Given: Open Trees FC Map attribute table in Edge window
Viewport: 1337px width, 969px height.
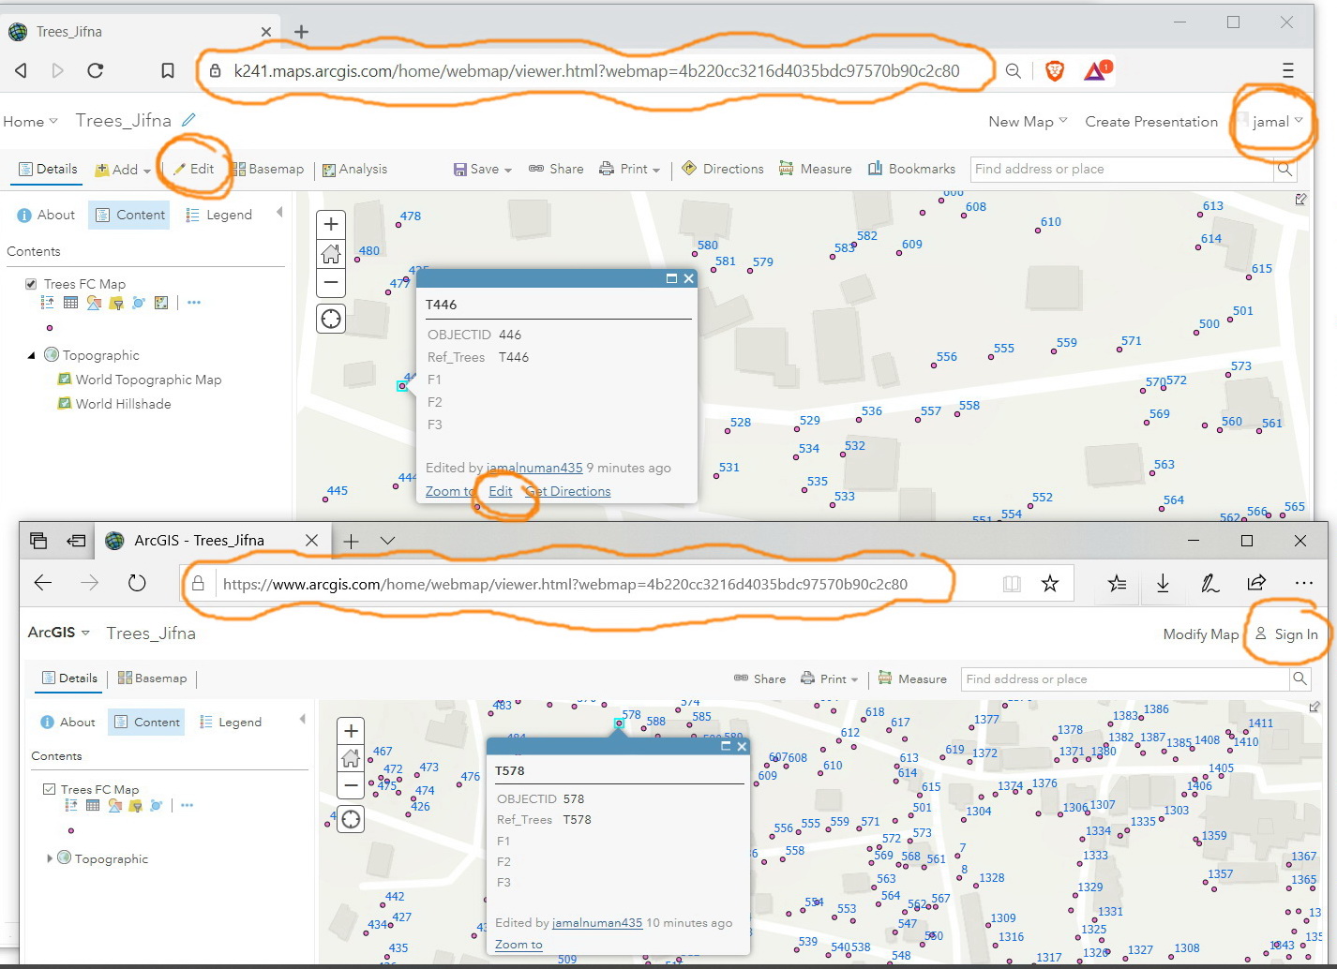Looking at the screenshot, I should [x=93, y=805].
